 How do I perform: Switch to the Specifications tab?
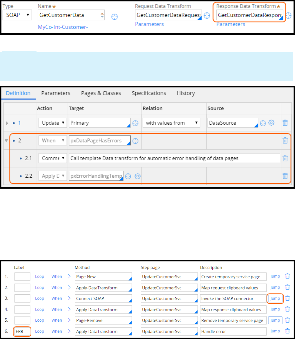pyautogui.click(x=149, y=93)
